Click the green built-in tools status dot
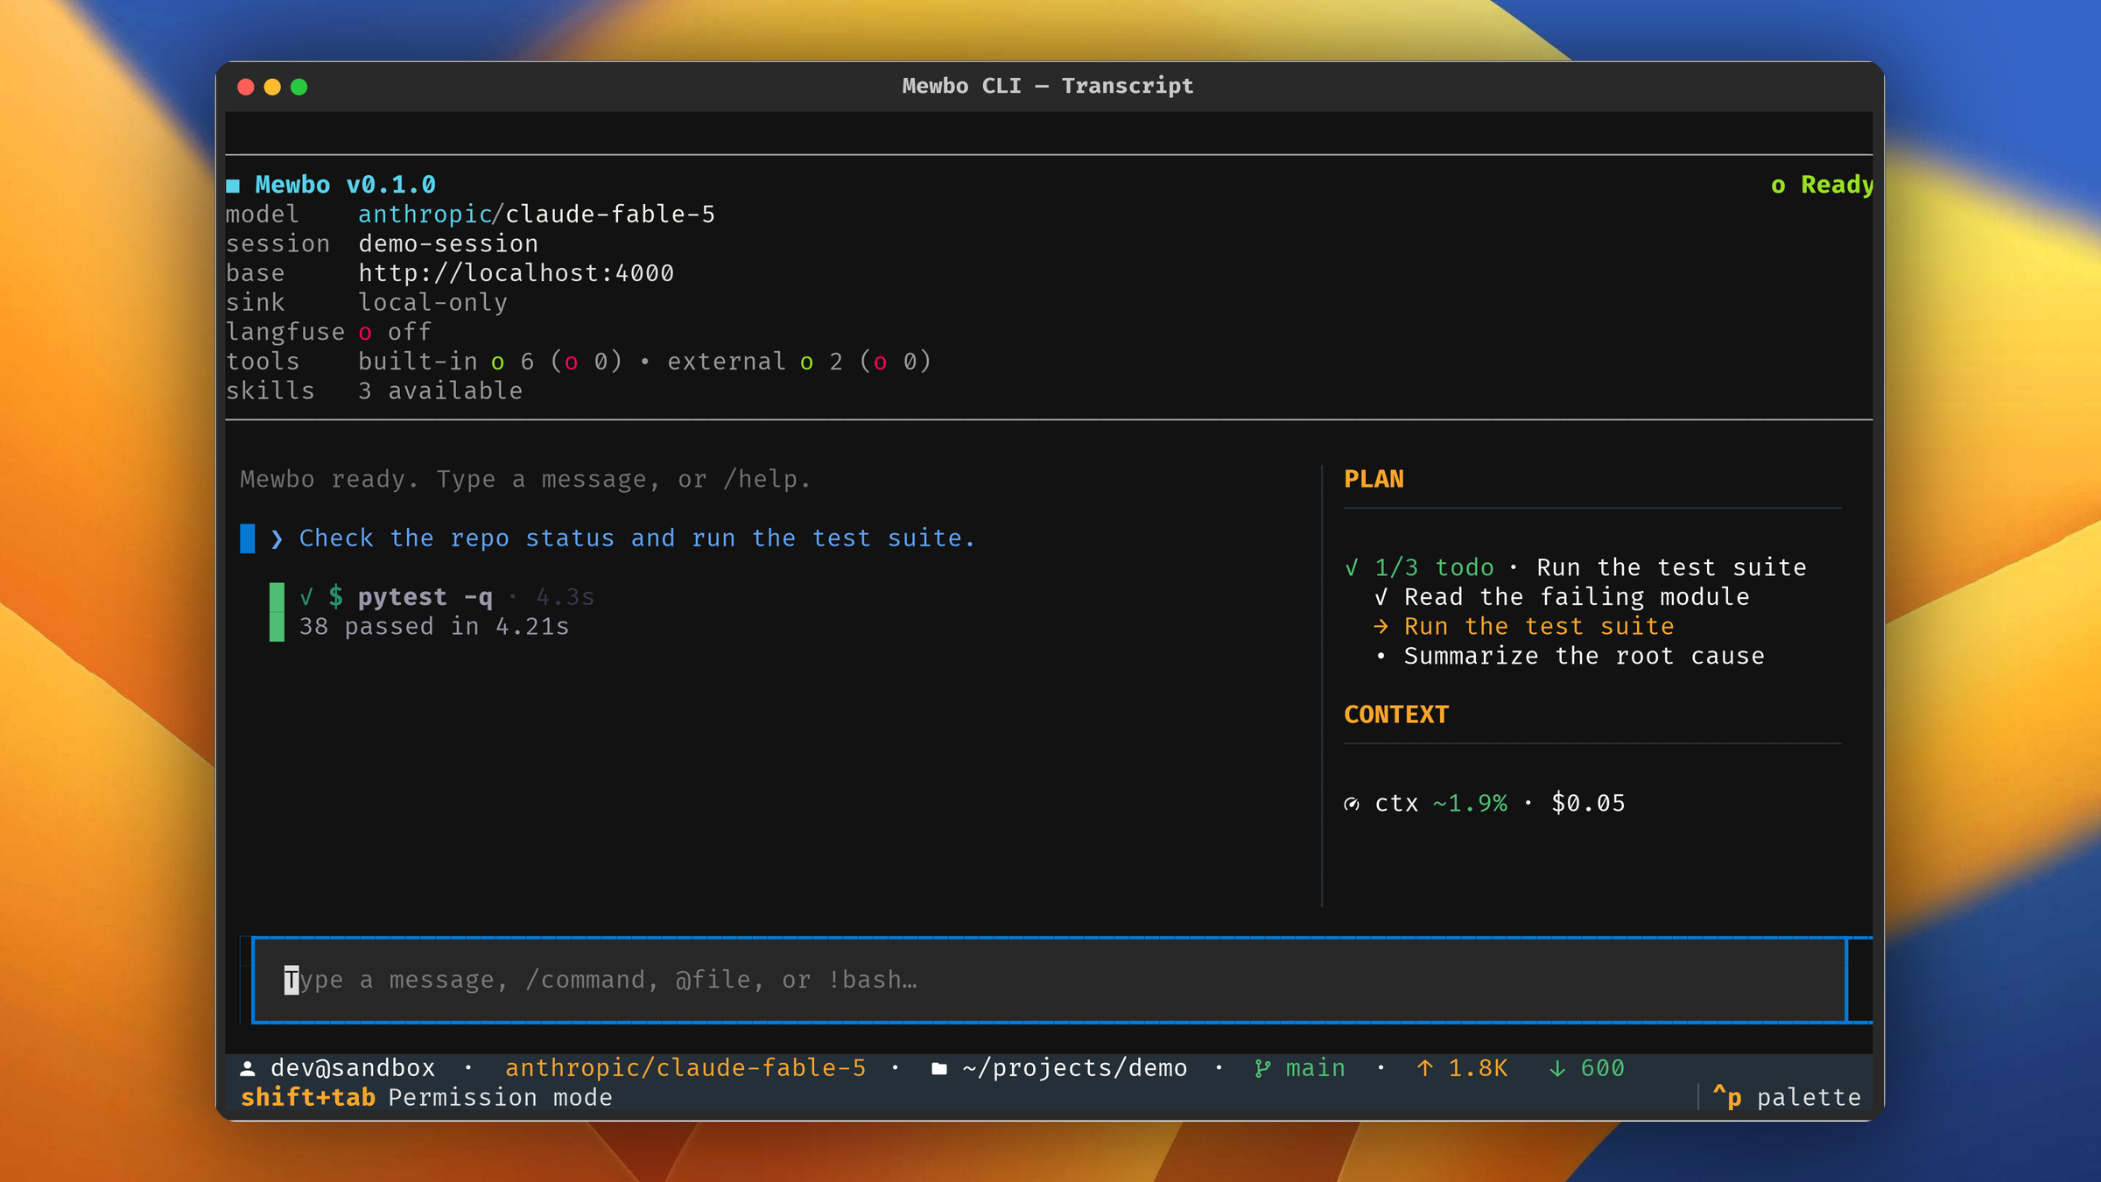 click(x=498, y=362)
